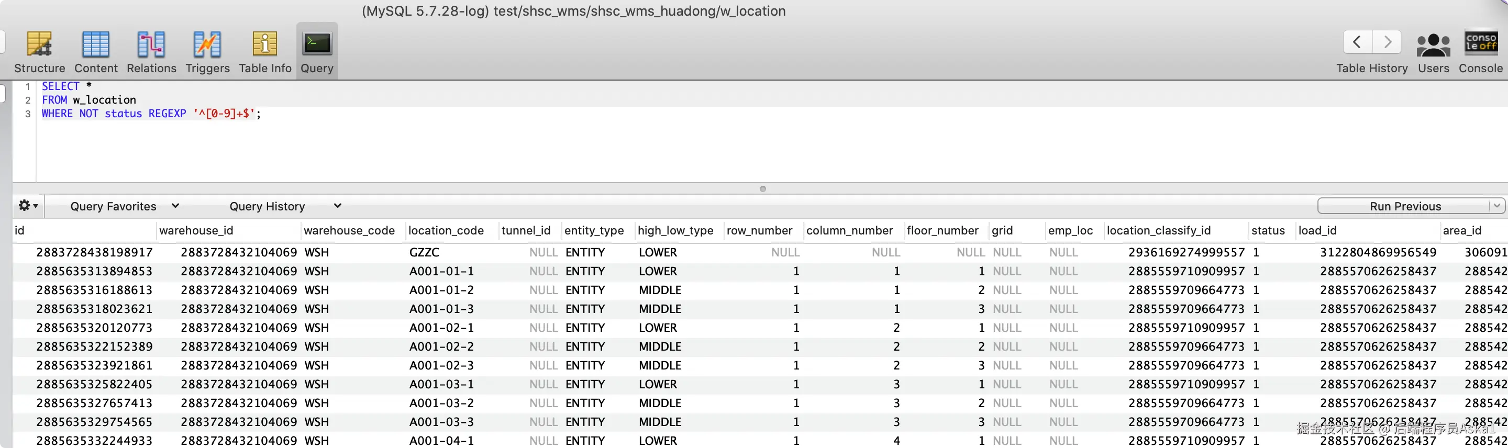Go back in Table History
Screen dimensions: 1508x448
pos(1357,42)
